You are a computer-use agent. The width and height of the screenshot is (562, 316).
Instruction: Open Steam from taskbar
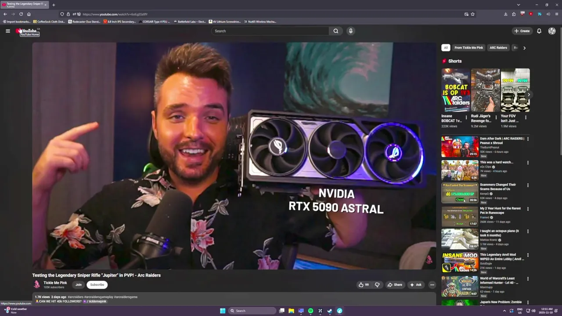tap(330, 311)
